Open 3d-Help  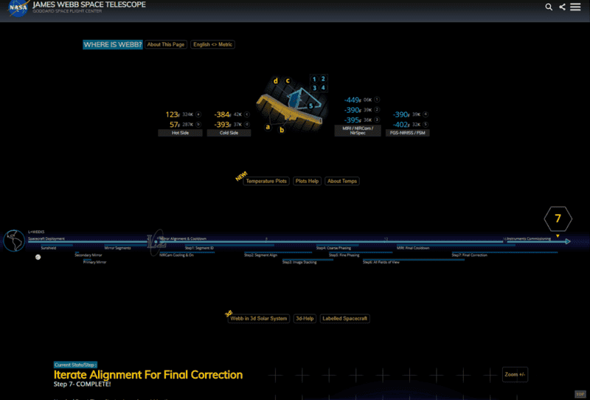[x=305, y=319]
